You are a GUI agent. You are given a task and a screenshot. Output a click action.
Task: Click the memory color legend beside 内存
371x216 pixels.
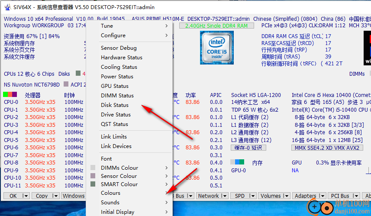(237, 162)
